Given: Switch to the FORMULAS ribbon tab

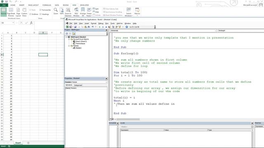Looking at the screenshot, I should coord(47,5).
